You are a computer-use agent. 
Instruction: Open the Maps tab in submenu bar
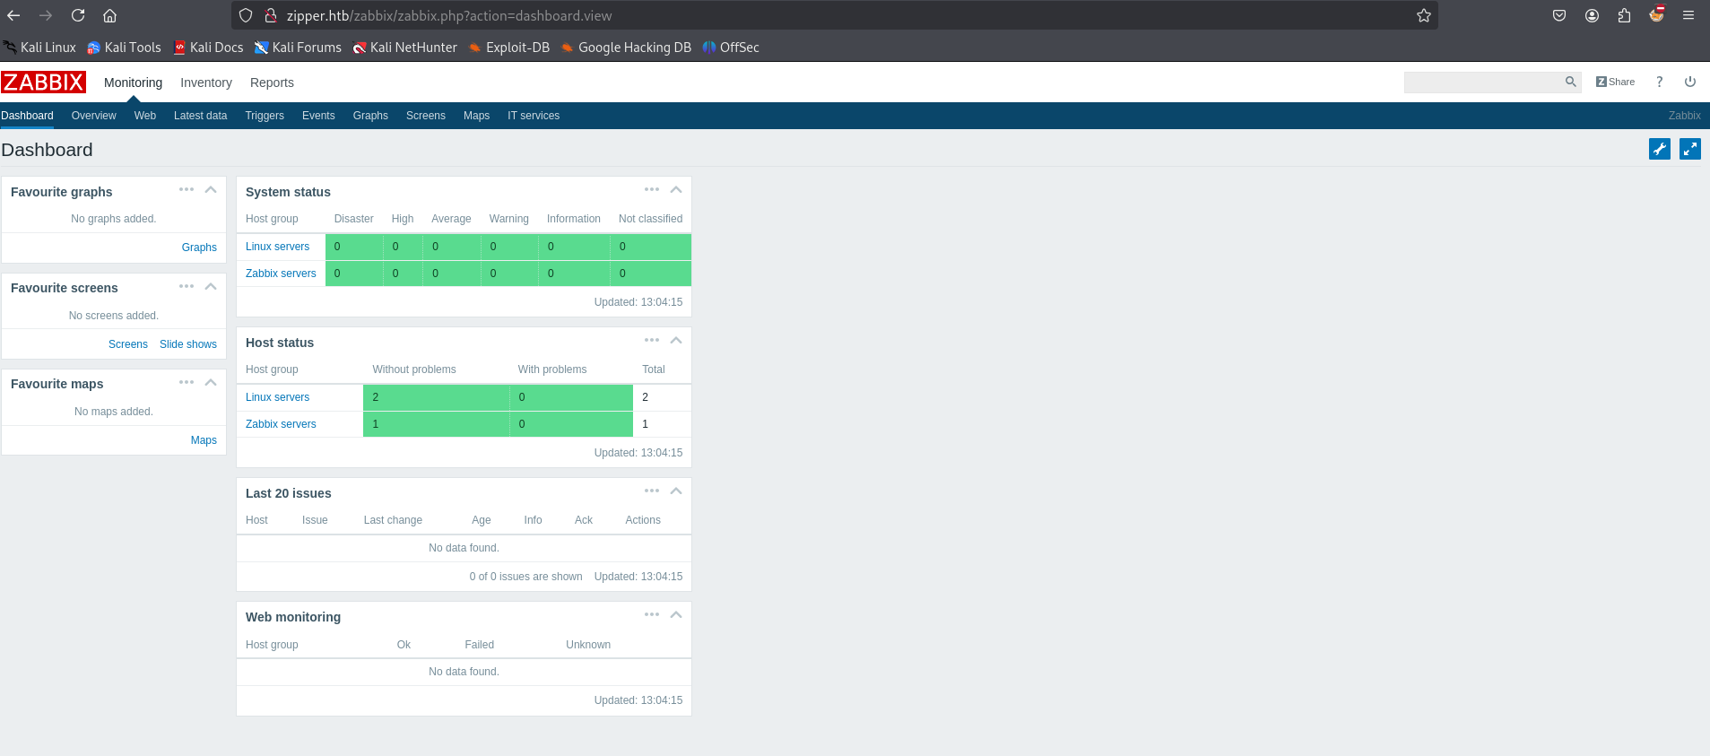point(476,116)
